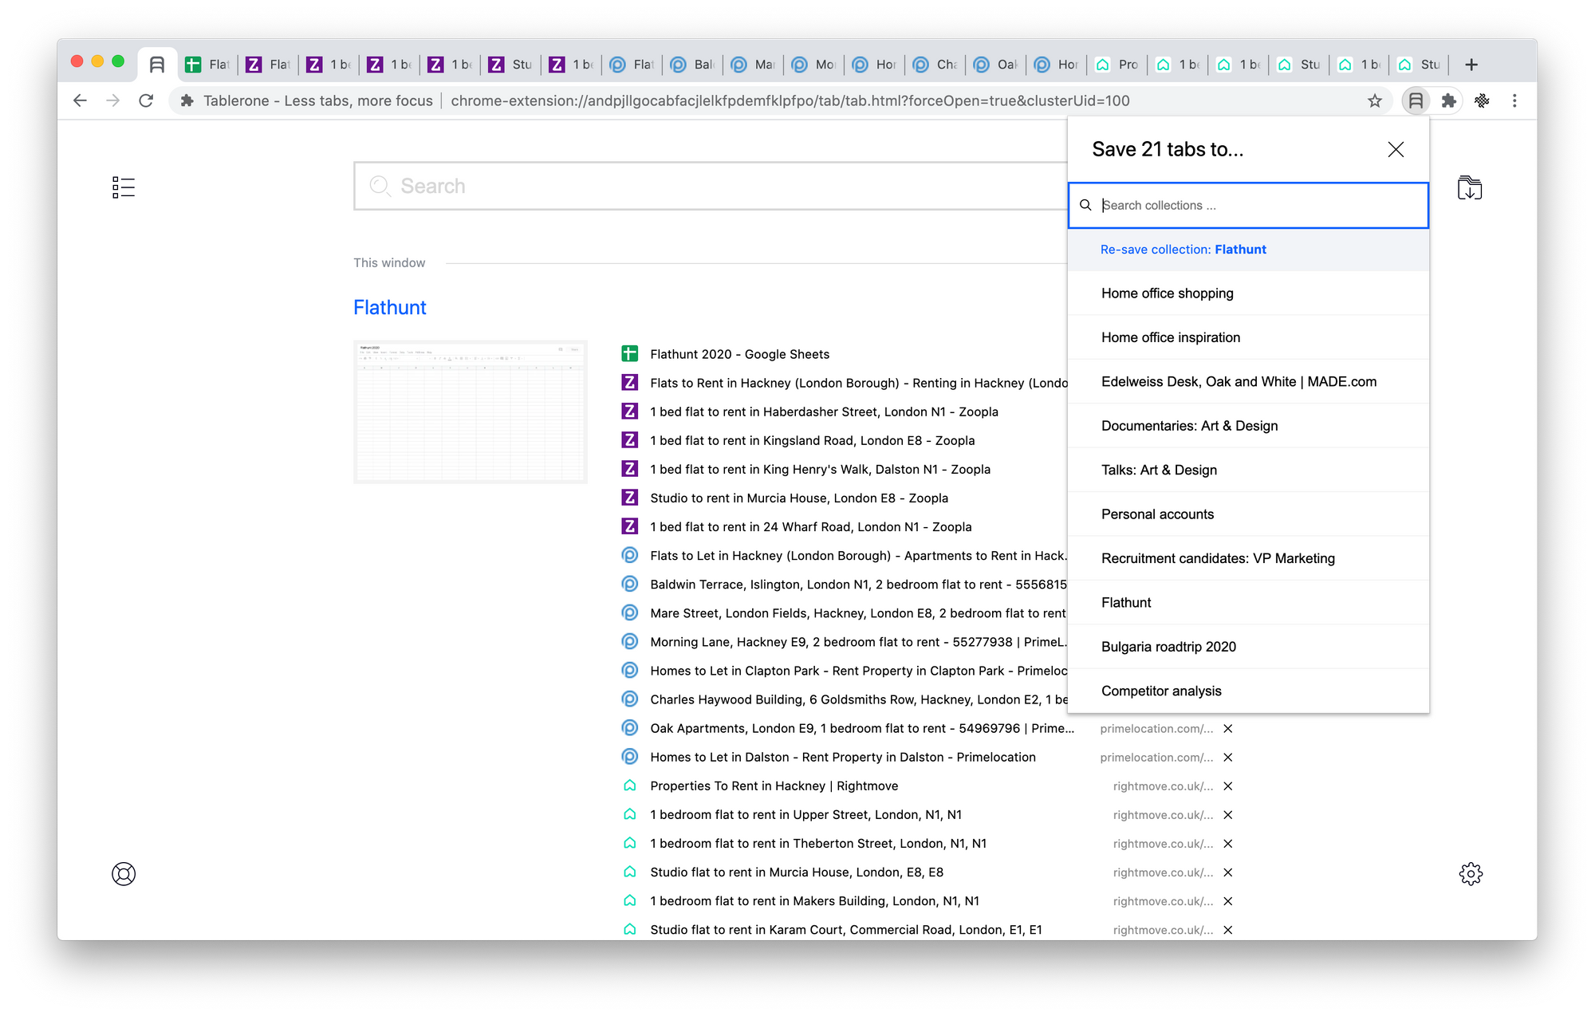Image resolution: width=1595 pixels, height=1016 pixels.
Task: Open the Flathunt collection title
Action: pos(389,308)
